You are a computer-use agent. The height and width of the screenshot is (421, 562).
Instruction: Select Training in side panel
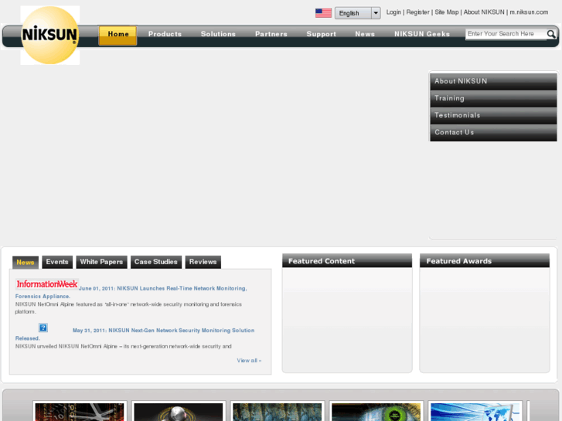(493, 99)
